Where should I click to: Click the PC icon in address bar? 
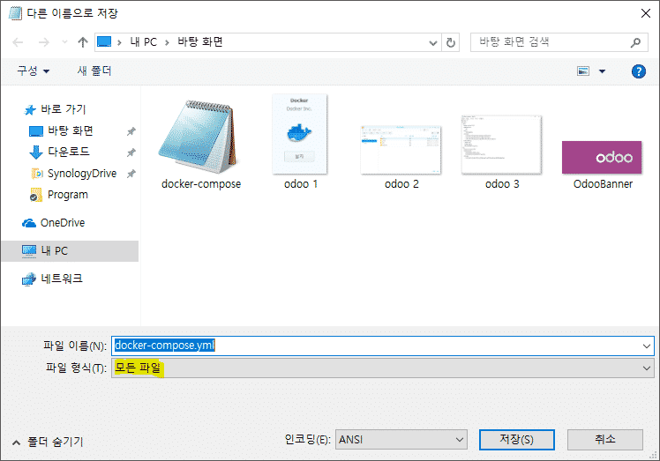(x=104, y=41)
